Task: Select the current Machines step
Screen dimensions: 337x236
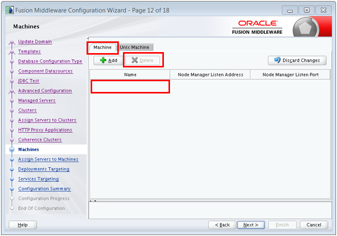Action: click(29, 149)
